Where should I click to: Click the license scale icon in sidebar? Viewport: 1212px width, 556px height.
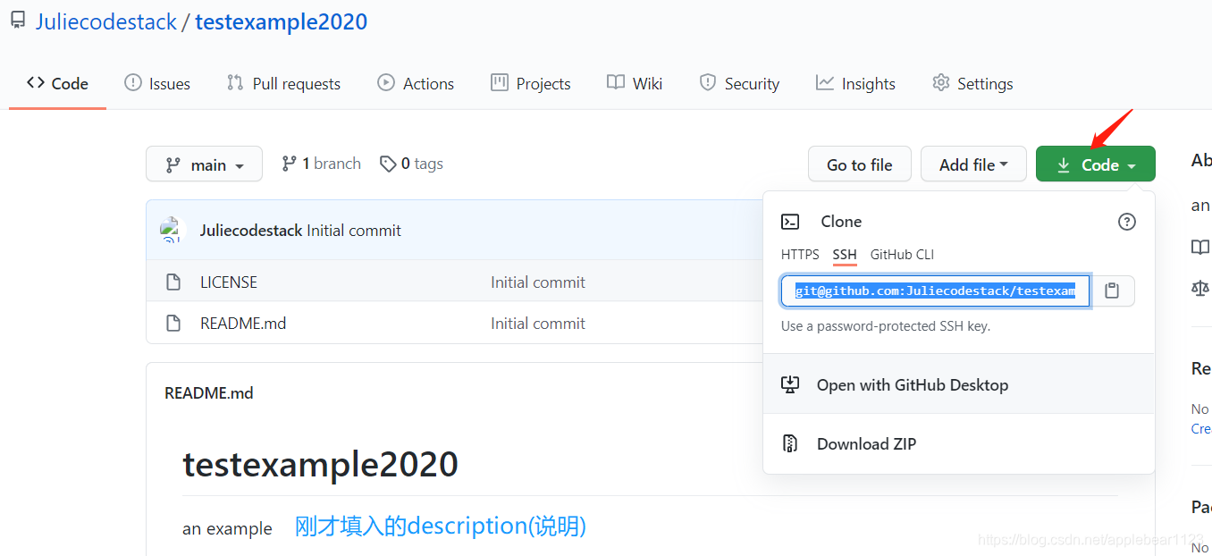pyautogui.click(x=1200, y=288)
